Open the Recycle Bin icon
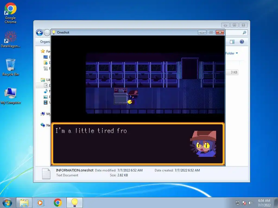The width and height of the screenshot is (278, 208). (11, 67)
